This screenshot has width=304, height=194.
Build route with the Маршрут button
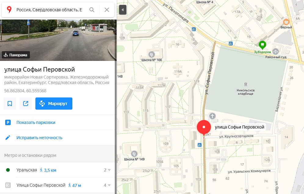click(54, 104)
